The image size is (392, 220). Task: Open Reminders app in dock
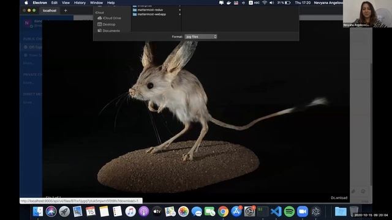click(x=117, y=211)
